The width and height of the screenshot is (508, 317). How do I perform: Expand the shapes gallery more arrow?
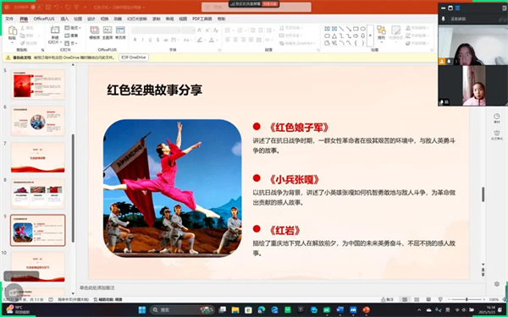(370, 36)
